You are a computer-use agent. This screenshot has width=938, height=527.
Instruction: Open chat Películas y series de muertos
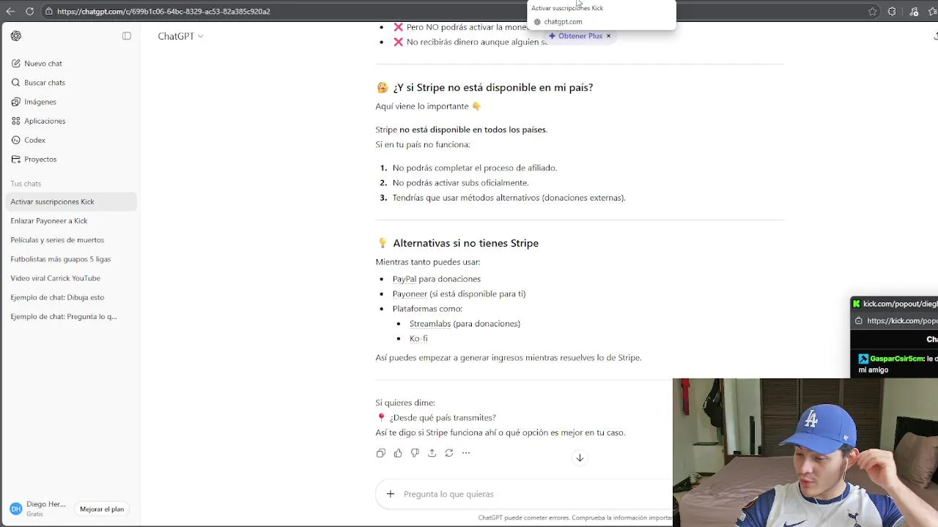pos(71,240)
